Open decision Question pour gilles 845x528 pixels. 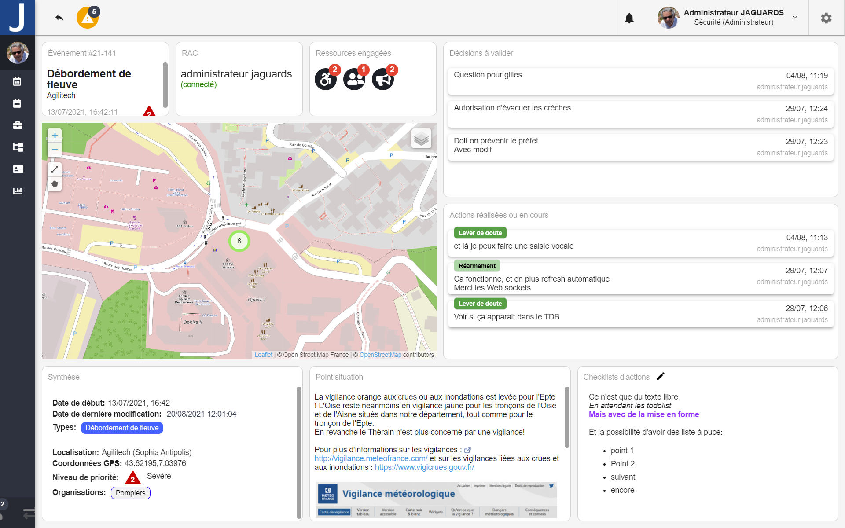(x=641, y=81)
